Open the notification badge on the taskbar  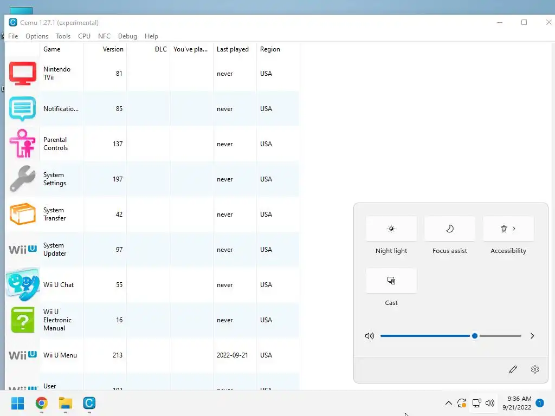tap(540, 403)
